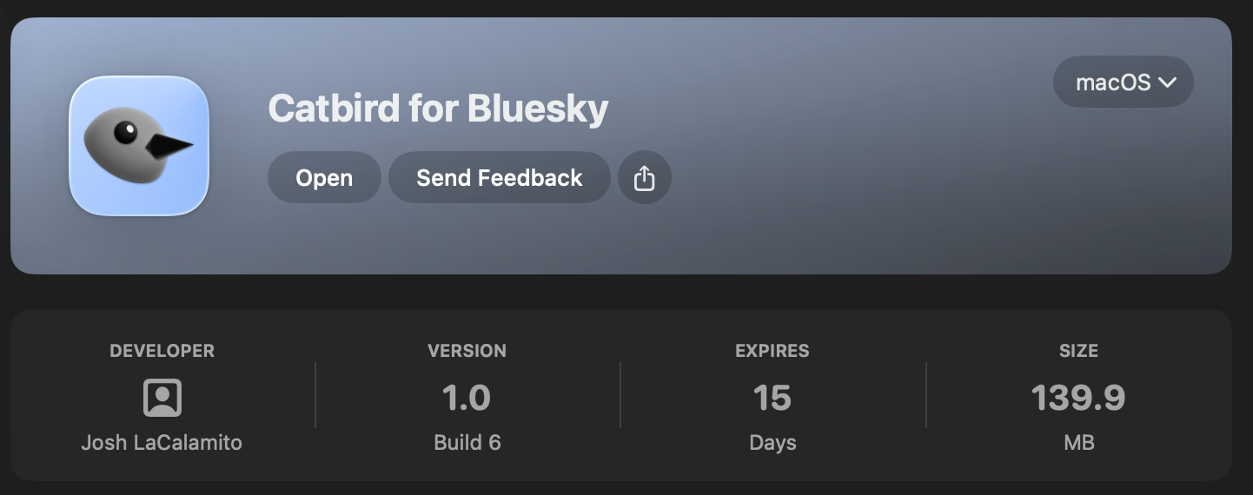Click the Build 6 text

(467, 442)
